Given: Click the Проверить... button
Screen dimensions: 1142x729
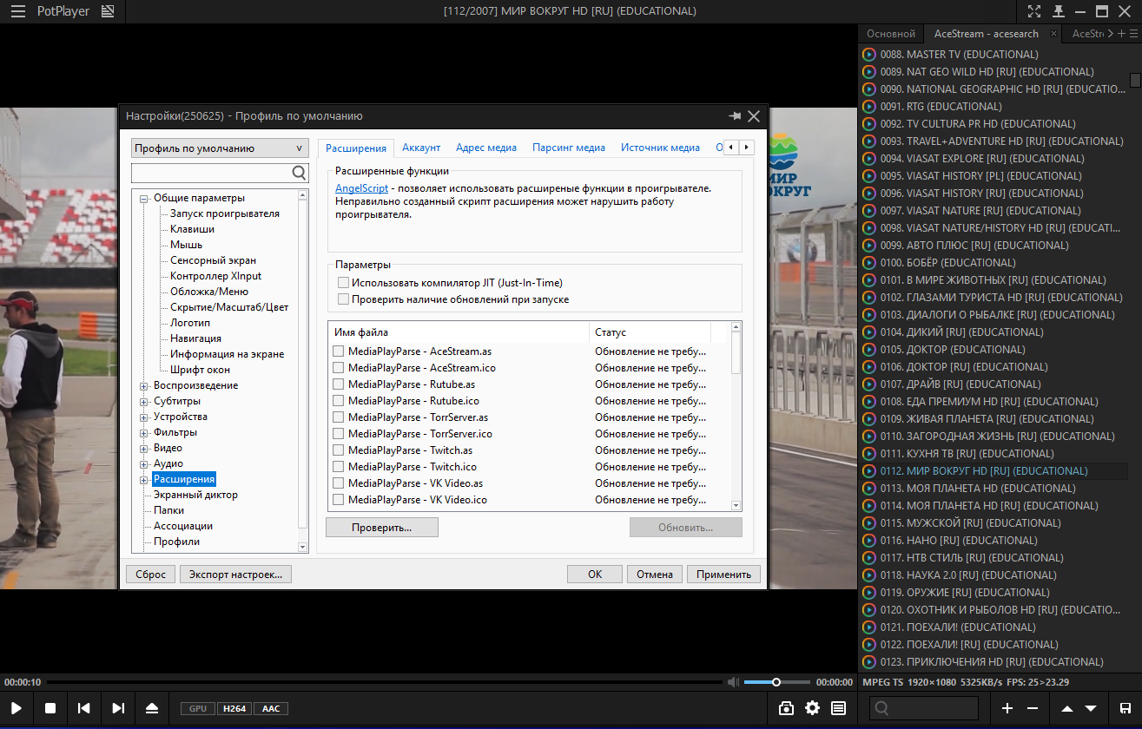Looking at the screenshot, I should coord(381,528).
